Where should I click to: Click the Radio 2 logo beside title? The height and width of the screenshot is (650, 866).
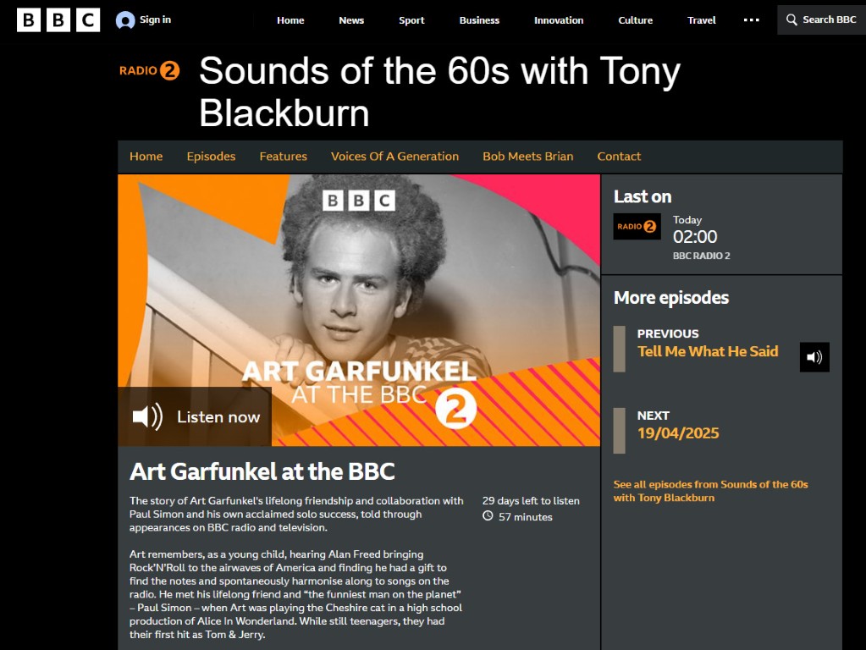[x=150, y=71]
